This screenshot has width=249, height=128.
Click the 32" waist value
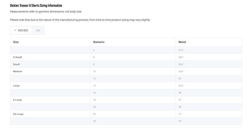180,78
